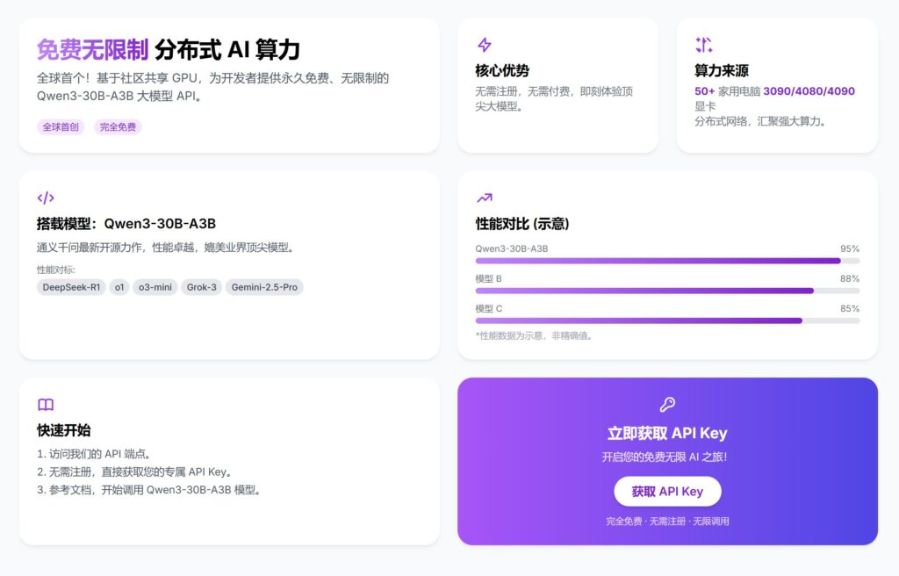The image size is (899, 576).
Task: Click the 50+ highlighted number text
Action: 705,91
